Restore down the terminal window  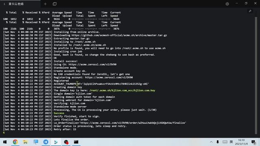(246, 3)
